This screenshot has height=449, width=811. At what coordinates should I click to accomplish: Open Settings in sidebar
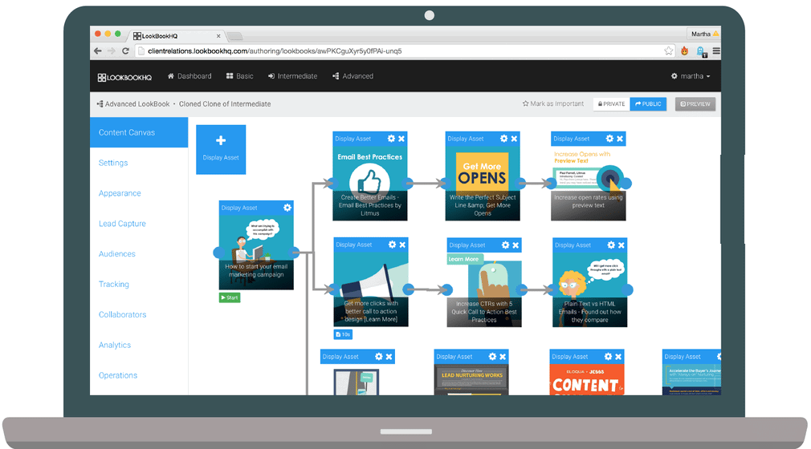[113, 163]
